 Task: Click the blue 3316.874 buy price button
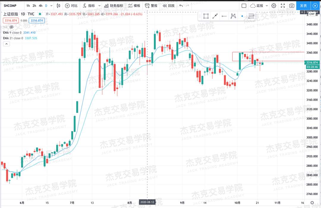pyautogui.click(x=37, y=21)
